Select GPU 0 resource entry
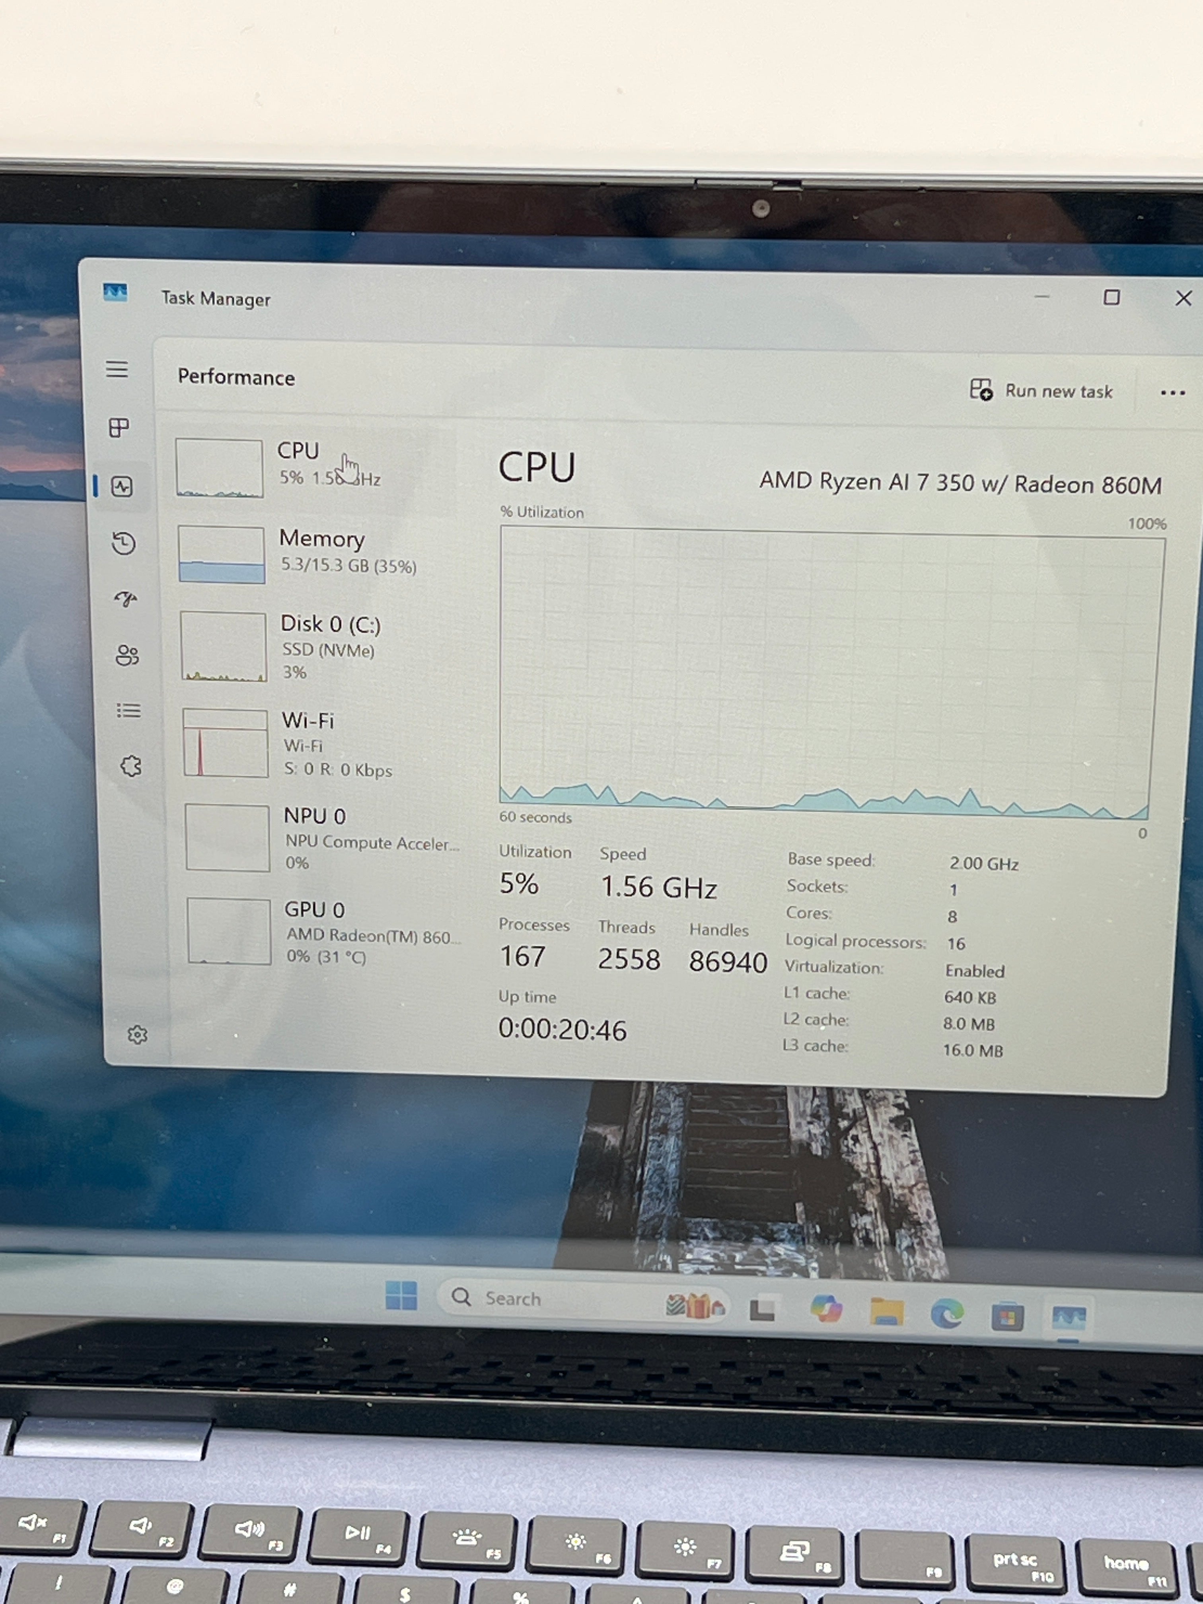Screen dimensions: 1203x1604 click(323, 932)
